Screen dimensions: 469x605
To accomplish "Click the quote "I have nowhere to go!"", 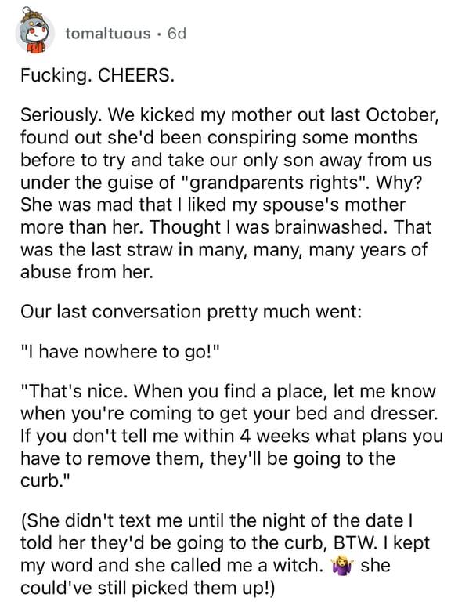I will point(121,352).
